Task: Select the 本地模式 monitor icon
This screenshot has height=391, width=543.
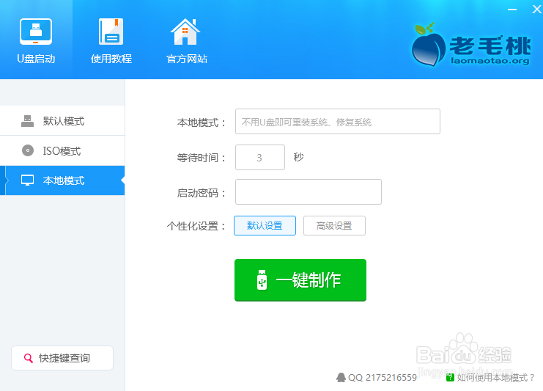Action: coord(27,180)
